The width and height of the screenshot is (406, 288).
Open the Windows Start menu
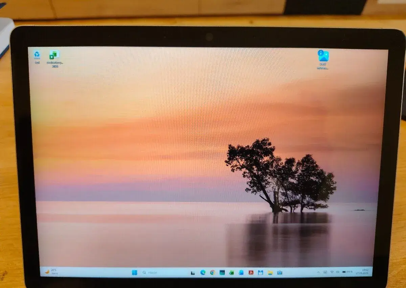click(135, 272)
